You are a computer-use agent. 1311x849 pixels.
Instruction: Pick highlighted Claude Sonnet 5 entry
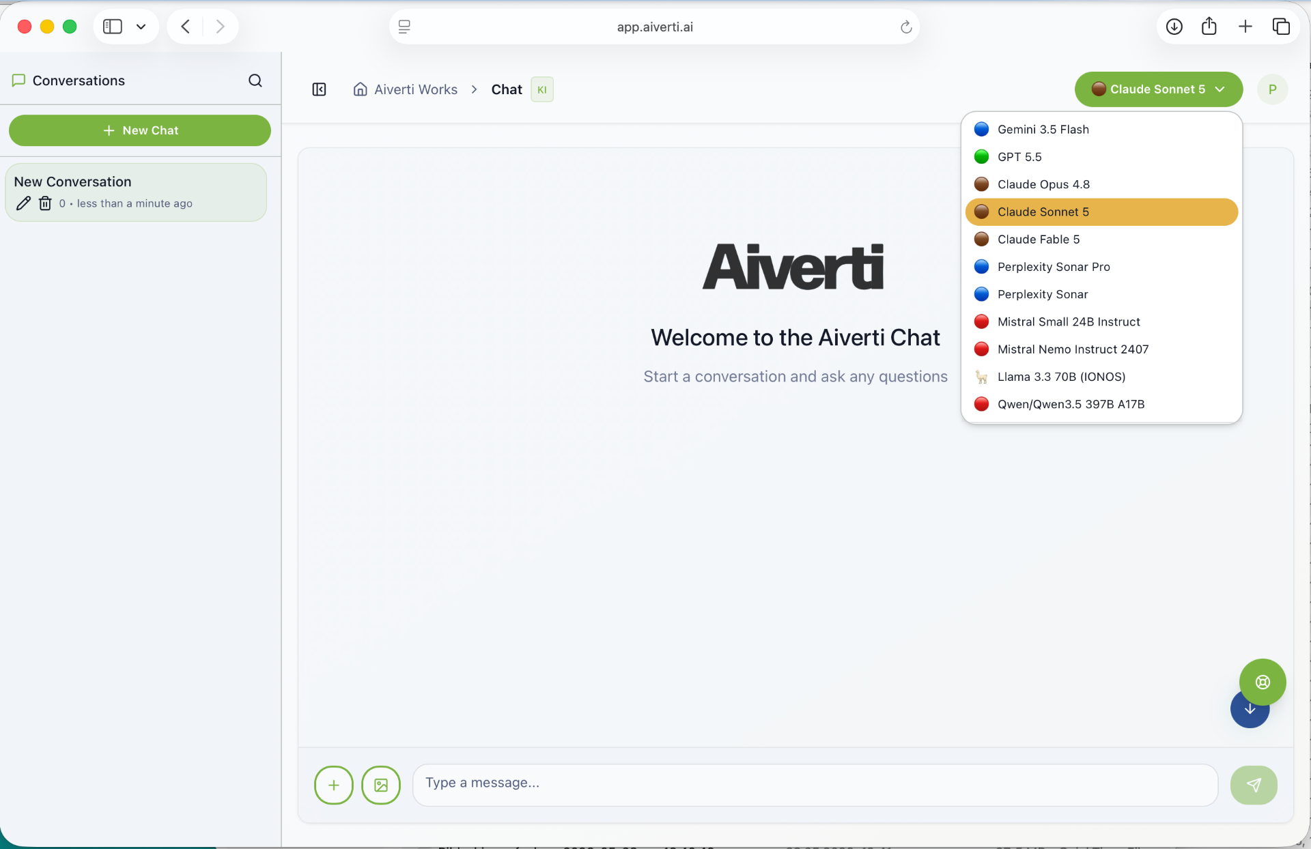pos(1101,212)
